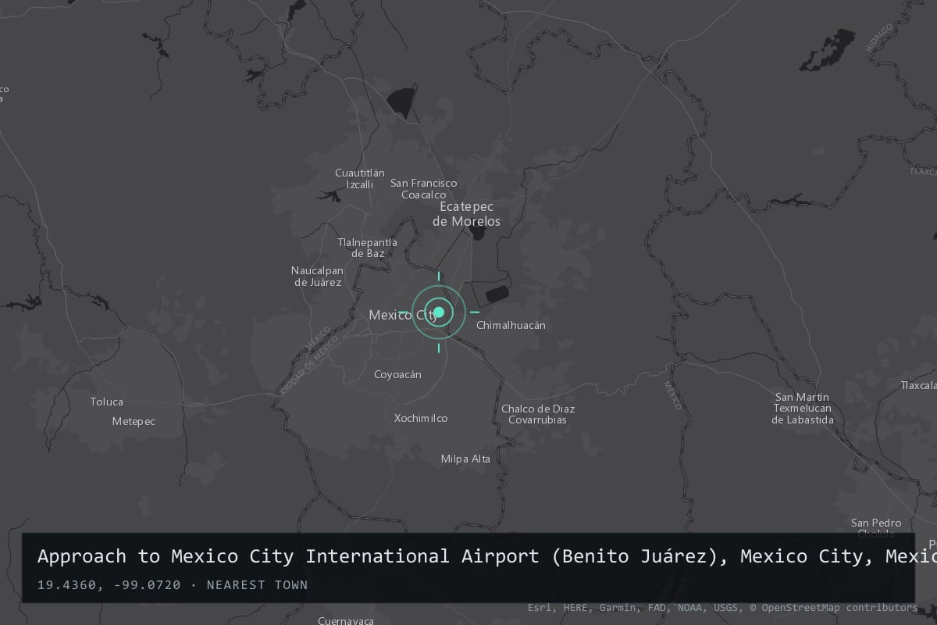Click the approach location title caption
The image size is (937, 625).
487,556
